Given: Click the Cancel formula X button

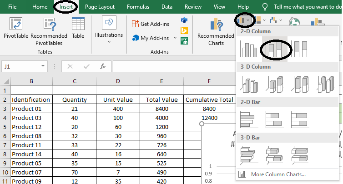Looking at the screenshot, I should coord(70,66).
